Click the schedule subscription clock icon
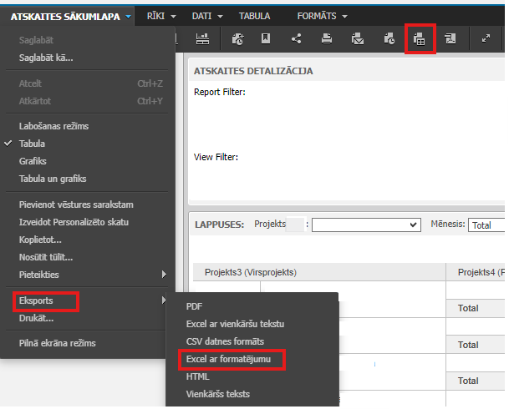 (389, 39)
